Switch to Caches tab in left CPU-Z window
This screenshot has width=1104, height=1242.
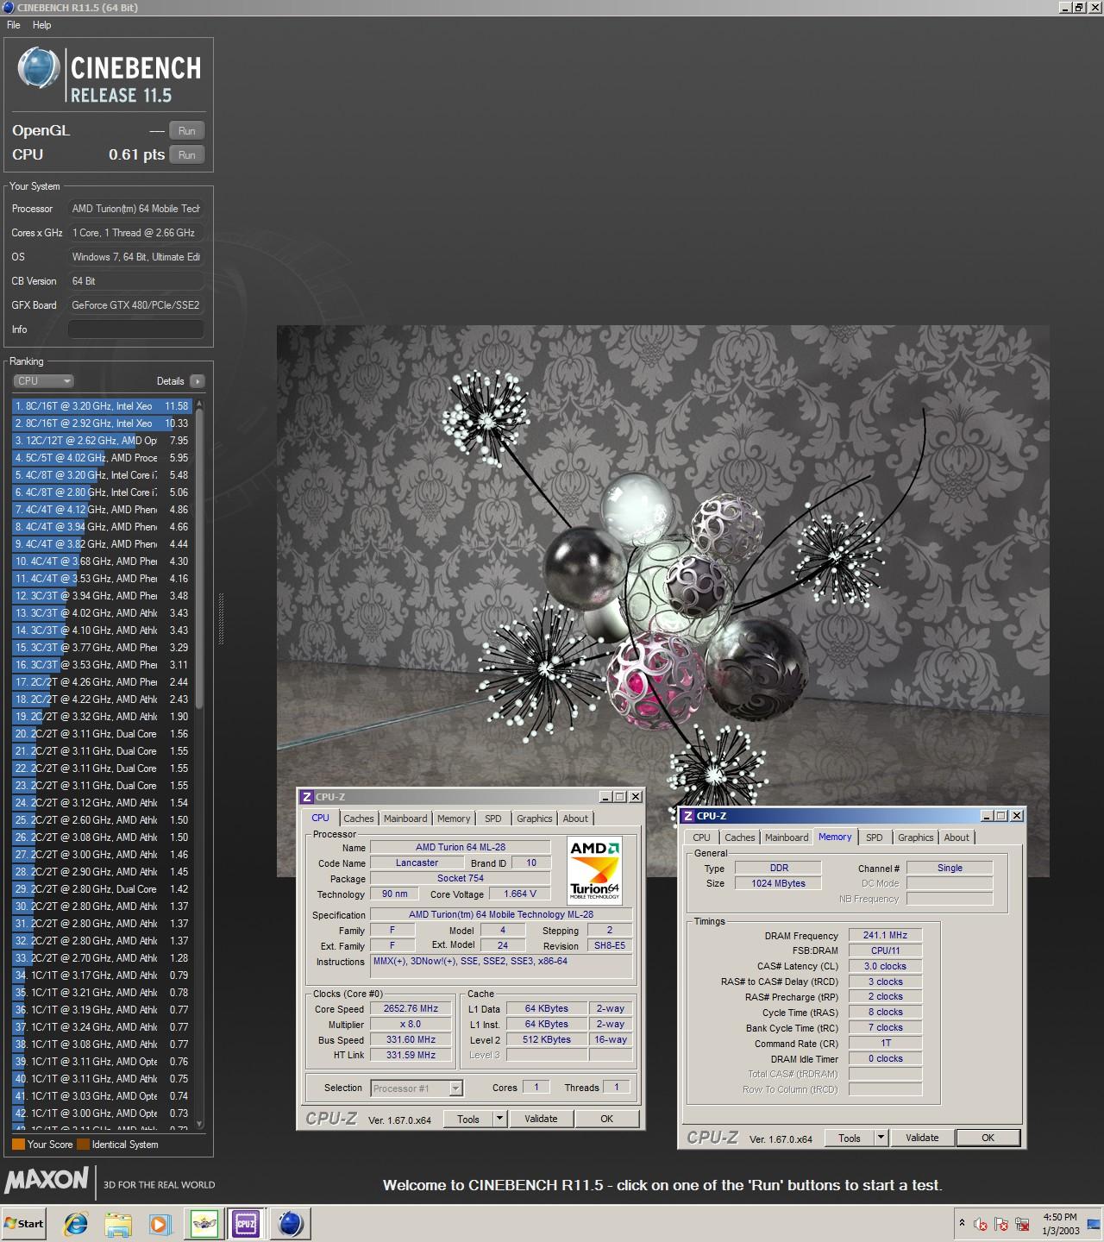click(x=359, y=819)
